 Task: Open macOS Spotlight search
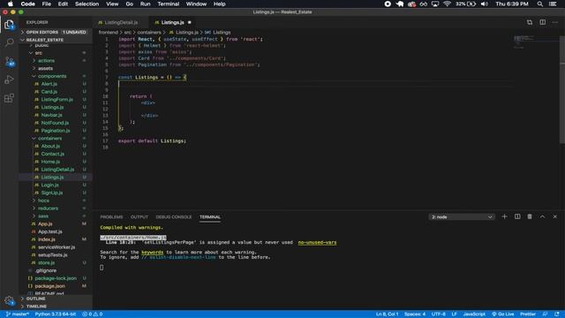pos(539,4)
